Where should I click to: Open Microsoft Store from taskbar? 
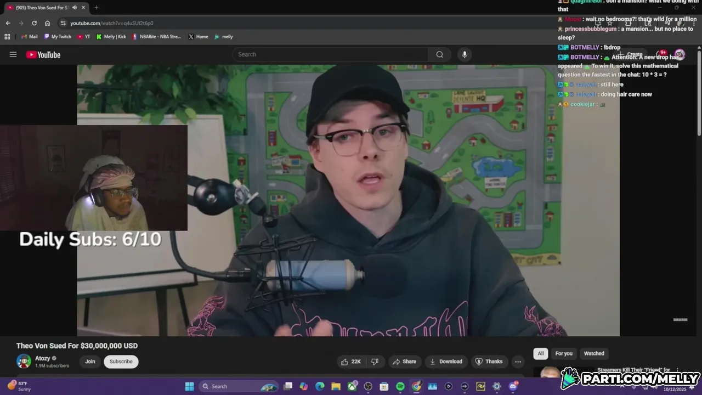[384, 386]
